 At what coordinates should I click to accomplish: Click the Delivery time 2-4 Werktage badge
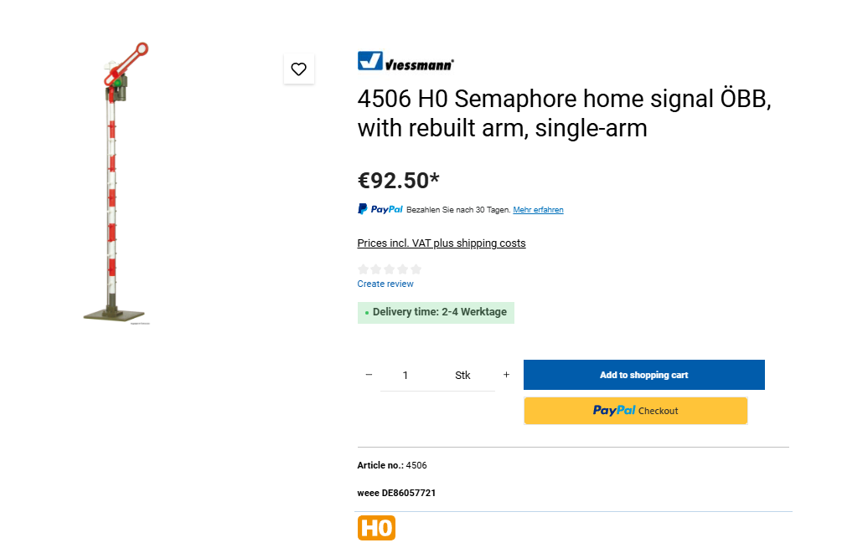[436, 312]
